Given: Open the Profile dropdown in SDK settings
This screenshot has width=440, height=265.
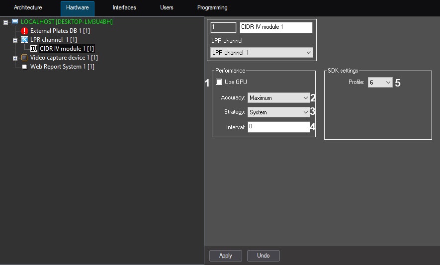Looking at the screenshot, I should [380, 83].
